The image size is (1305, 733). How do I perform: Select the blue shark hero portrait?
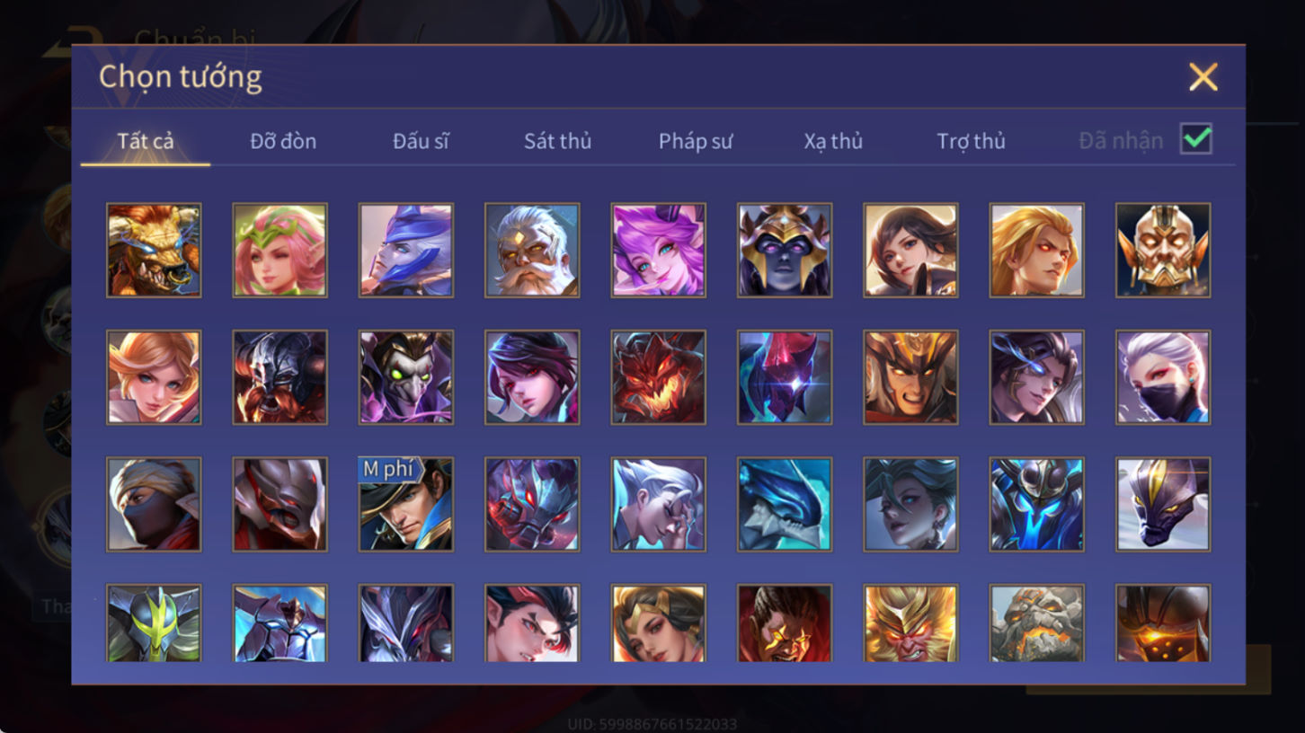pos(785,504)
